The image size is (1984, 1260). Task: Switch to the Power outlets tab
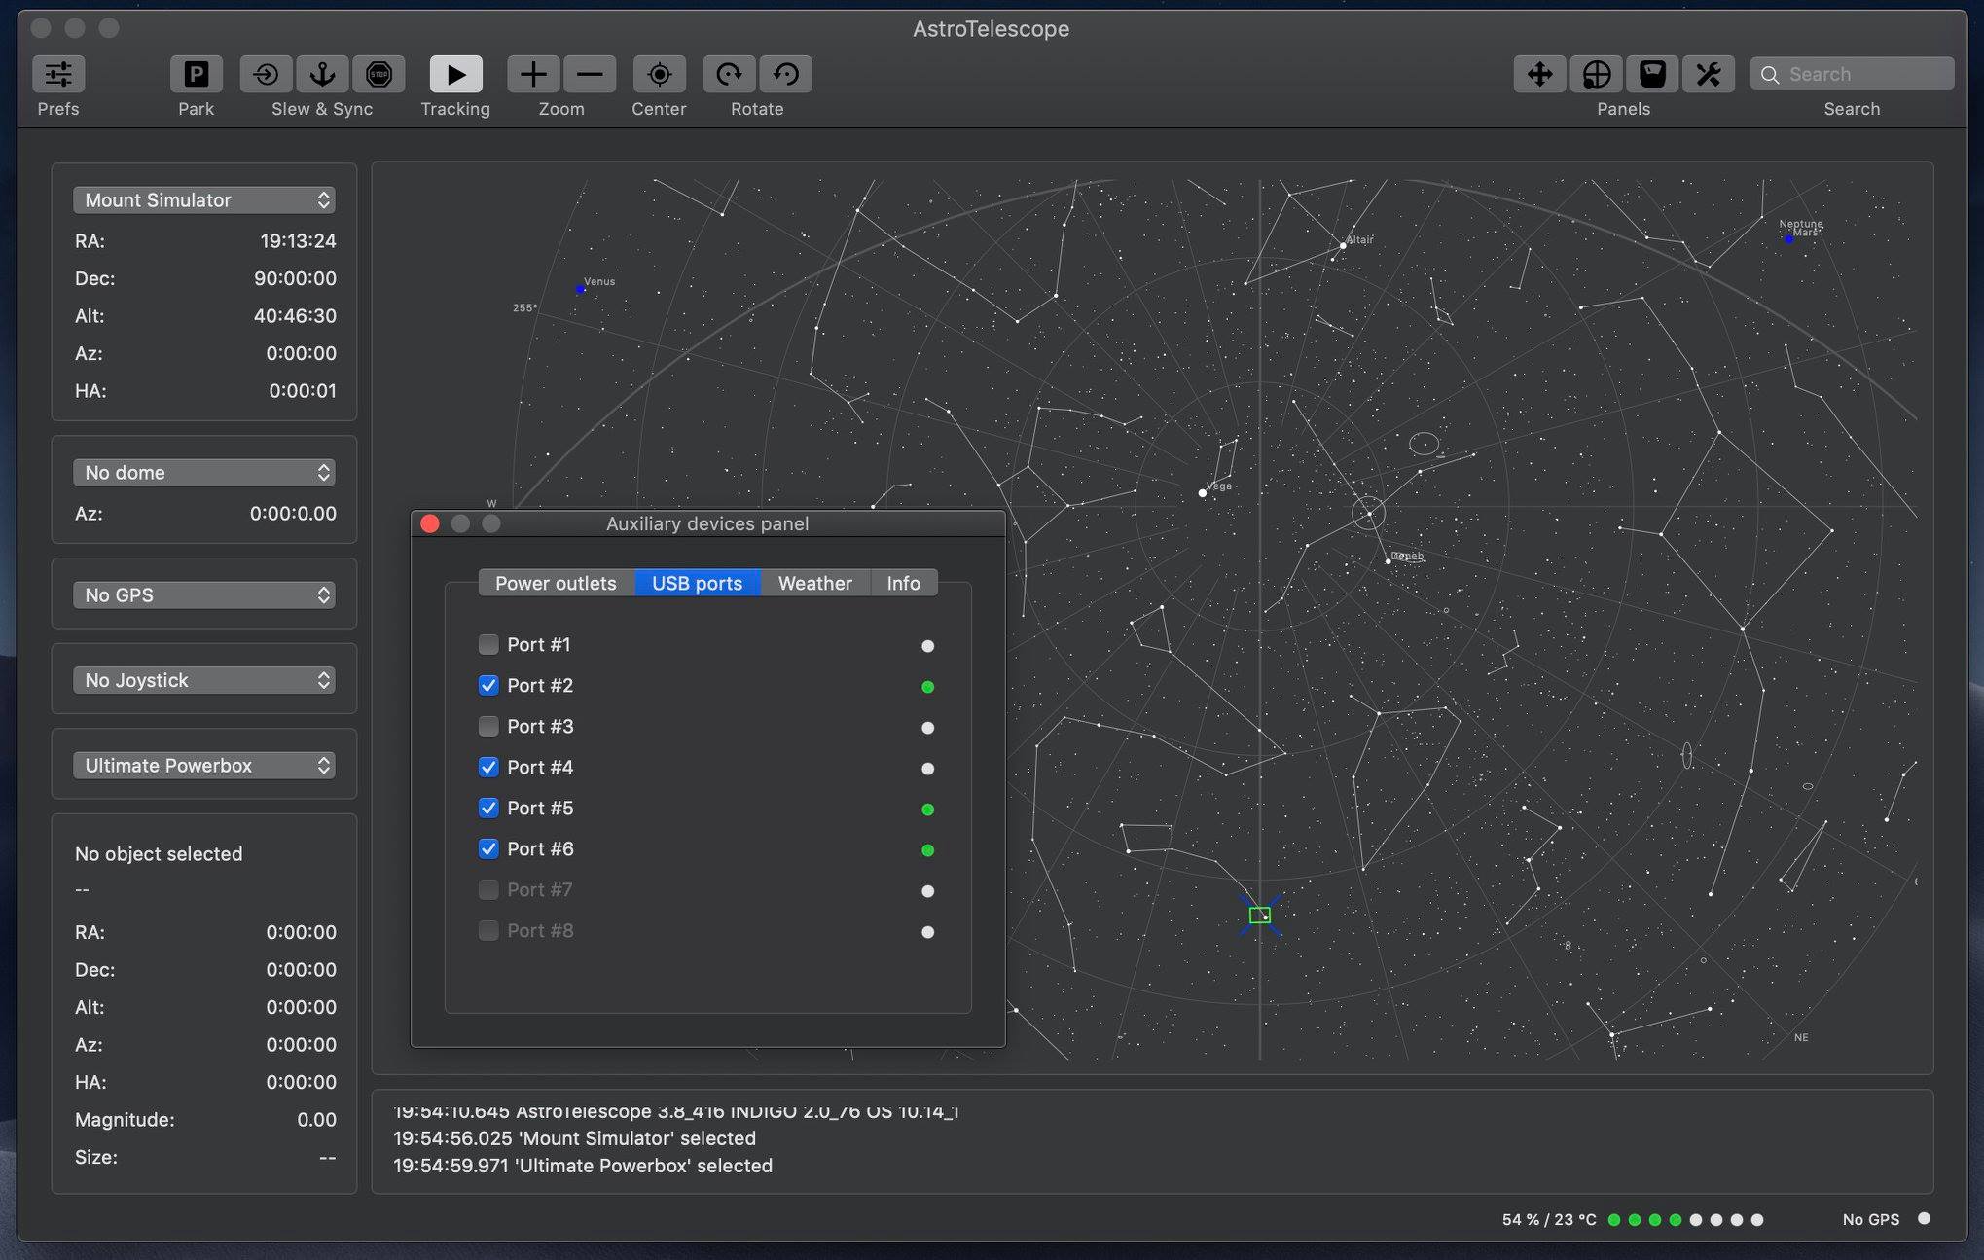click(556, 583)
